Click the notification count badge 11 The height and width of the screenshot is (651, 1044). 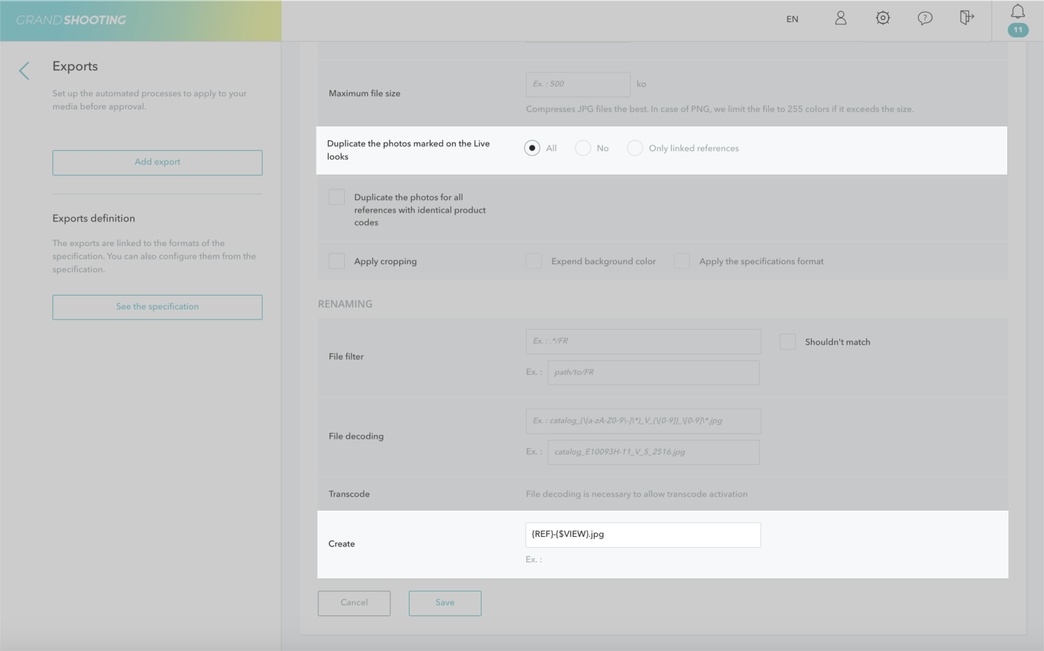pyautogui.click(x=1018, y=30)
